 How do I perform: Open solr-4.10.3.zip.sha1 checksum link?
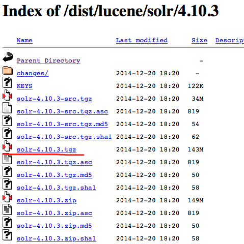(57, 238)
